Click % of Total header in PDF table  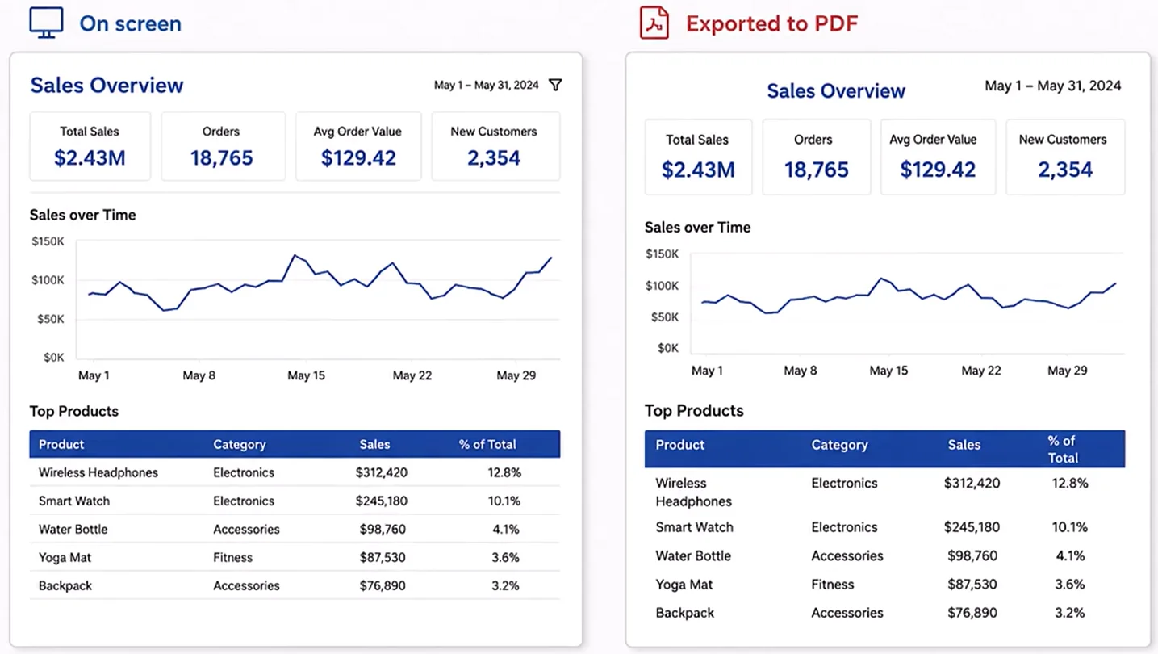(x=1063, y=449)
